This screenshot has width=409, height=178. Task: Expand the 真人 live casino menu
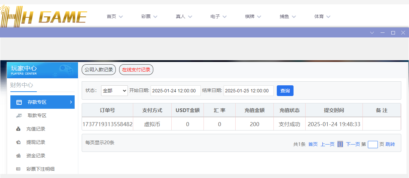(184, 16)
